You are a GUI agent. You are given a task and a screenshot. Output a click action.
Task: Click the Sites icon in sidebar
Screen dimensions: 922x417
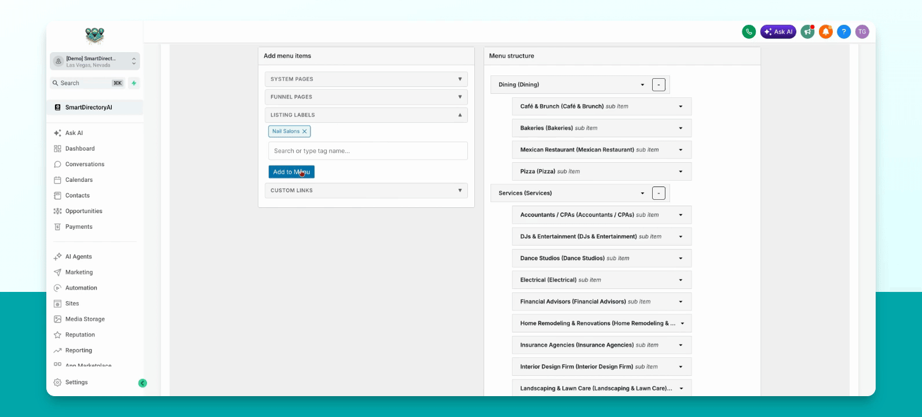[57, 303]
